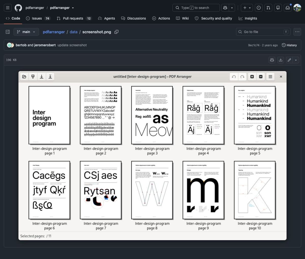Open notifications inbox
This screenshot has height=259, width=305.
[287, 8]
